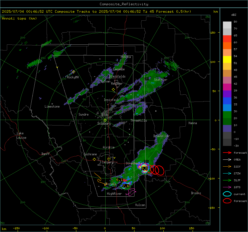Image resolution: width=248 pixels, height=232 pixels.
Task: Click the Ponoka city label
Action: 126,57
